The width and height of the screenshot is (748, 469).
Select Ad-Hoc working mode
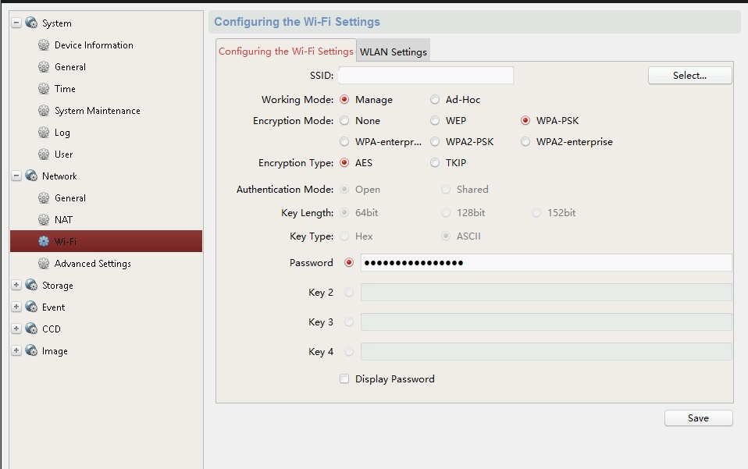tap(435, 100)
